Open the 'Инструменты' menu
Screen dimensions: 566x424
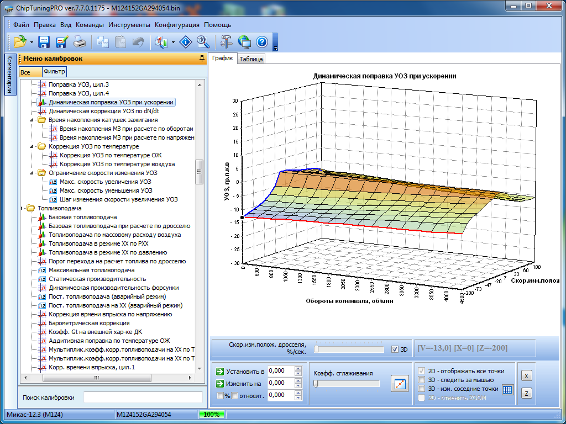(129, 25)
